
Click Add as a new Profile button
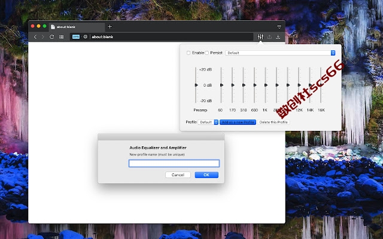point(238,122)
